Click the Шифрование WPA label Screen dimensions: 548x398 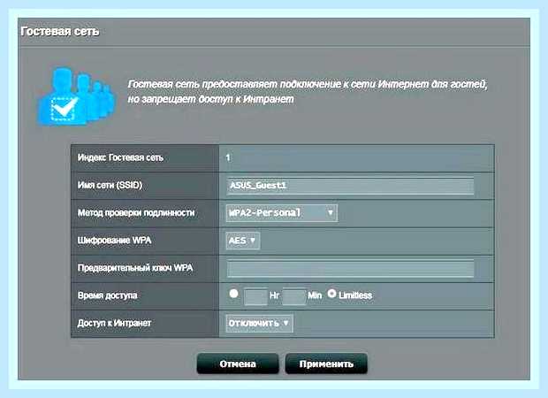pos(114,241)
